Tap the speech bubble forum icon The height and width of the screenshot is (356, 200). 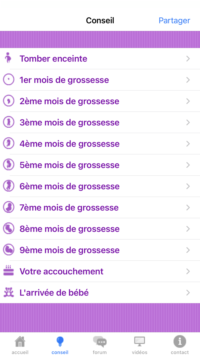[x=100, y=341]
